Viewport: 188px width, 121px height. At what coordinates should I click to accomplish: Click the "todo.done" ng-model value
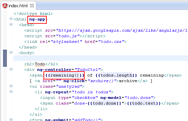pos(139,98)
